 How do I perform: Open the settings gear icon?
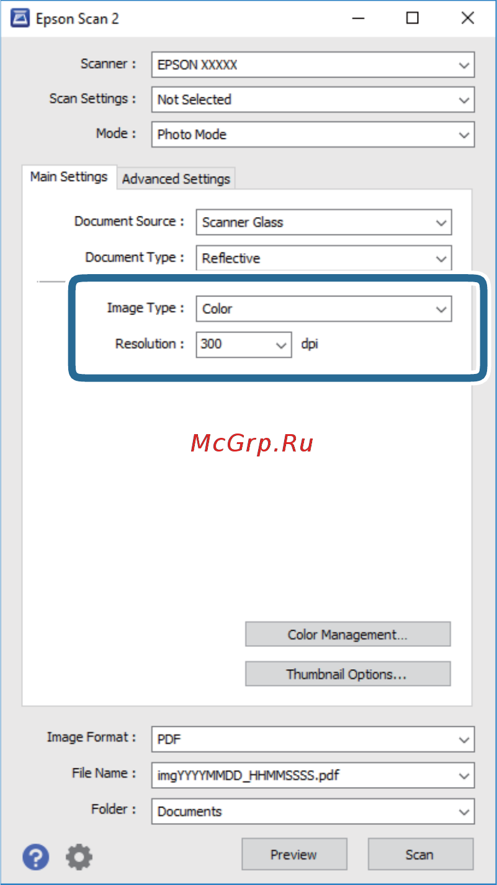[x=79, y=856]
